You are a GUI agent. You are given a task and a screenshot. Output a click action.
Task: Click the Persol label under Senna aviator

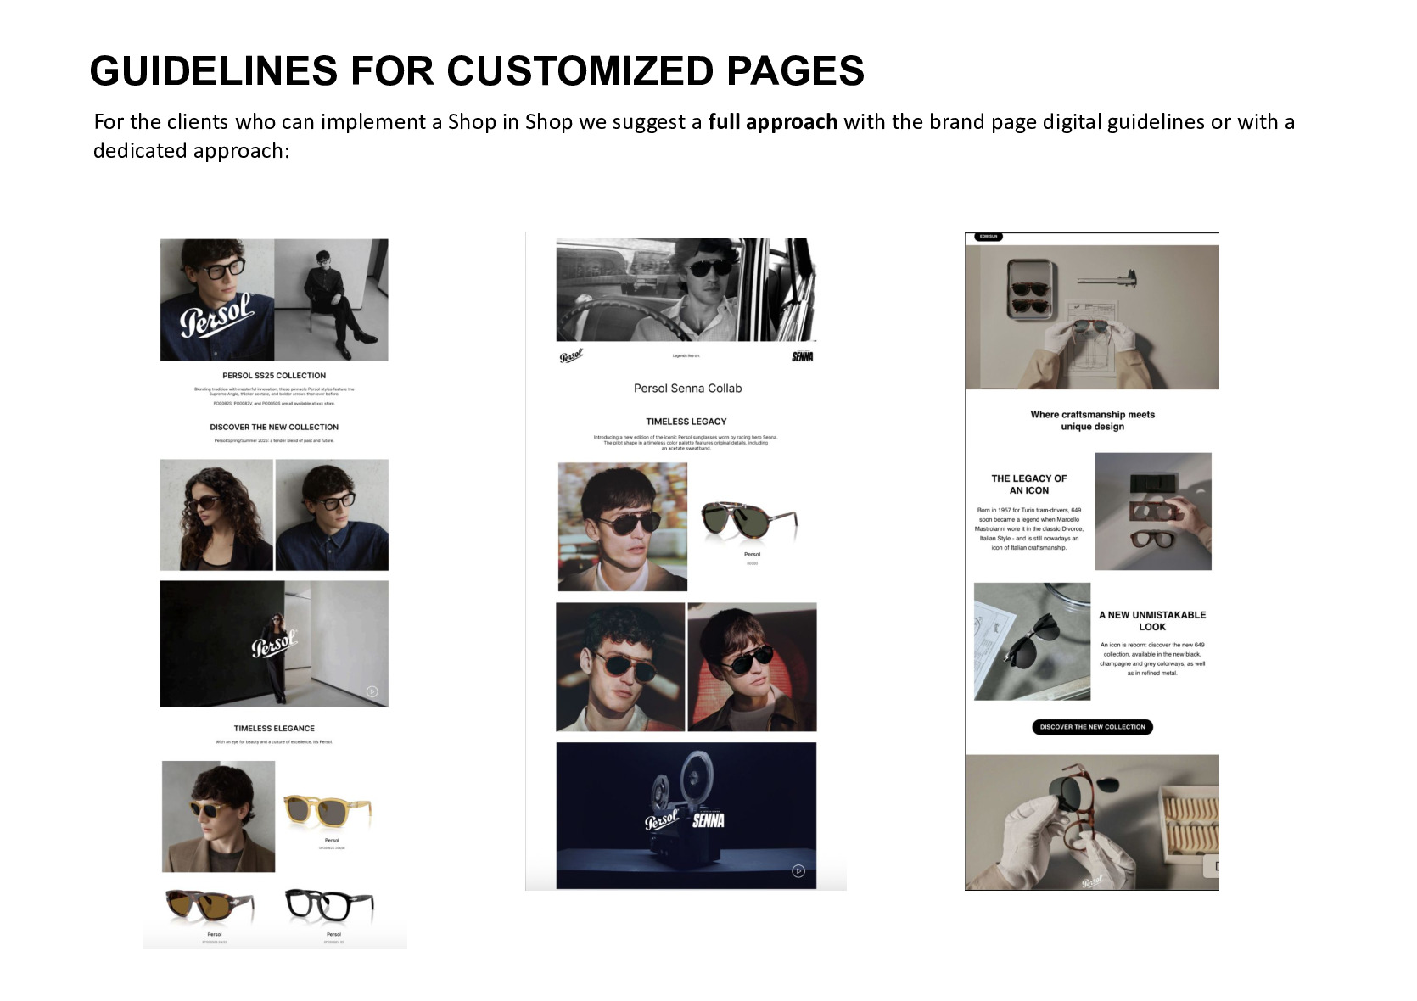coord(753,555)
